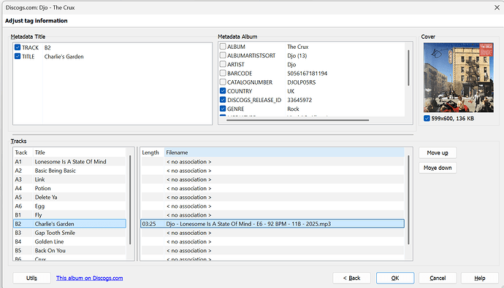Click the Title column header
This screenshot has height=288, width=504.
point(80,152)
